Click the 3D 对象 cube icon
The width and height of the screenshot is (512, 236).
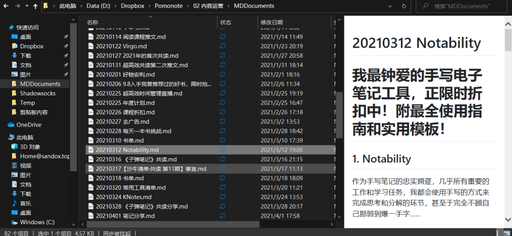tap(14, 147)
